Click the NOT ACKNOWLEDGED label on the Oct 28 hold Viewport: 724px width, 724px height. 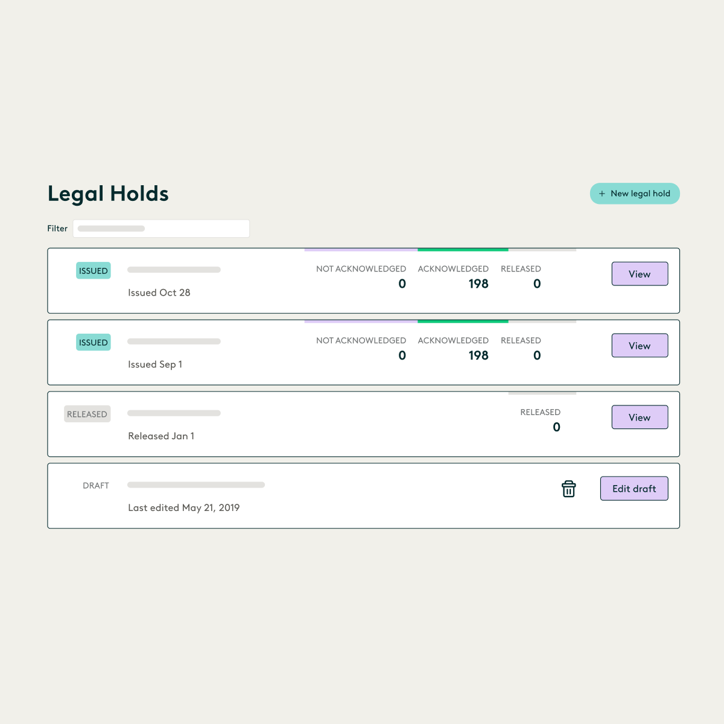coord(361,268)
